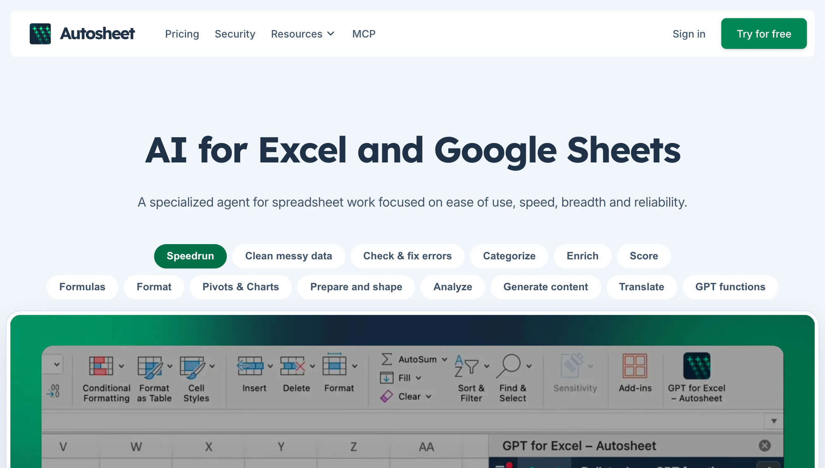Open the Security page
825x468 pixels.
pyautogui.click(x=235, y=34)
